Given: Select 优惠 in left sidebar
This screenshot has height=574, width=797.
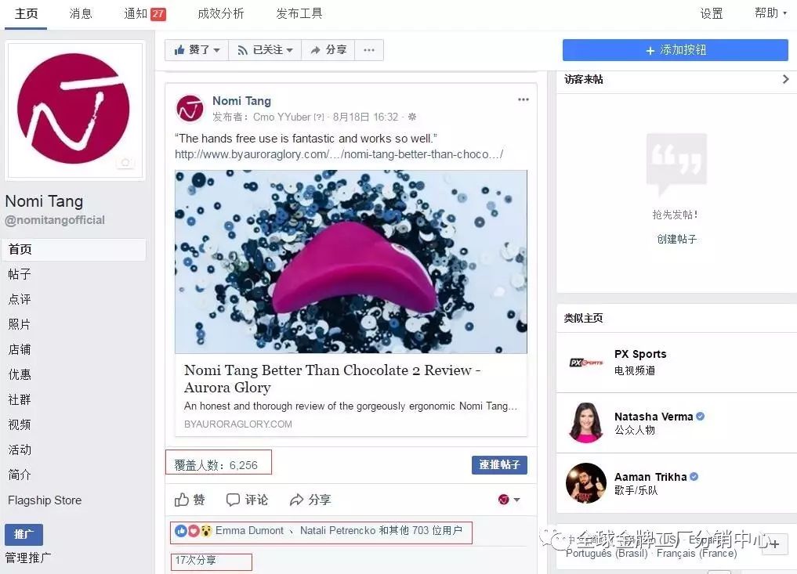Looking at the screenshot, I should (20, 374).
